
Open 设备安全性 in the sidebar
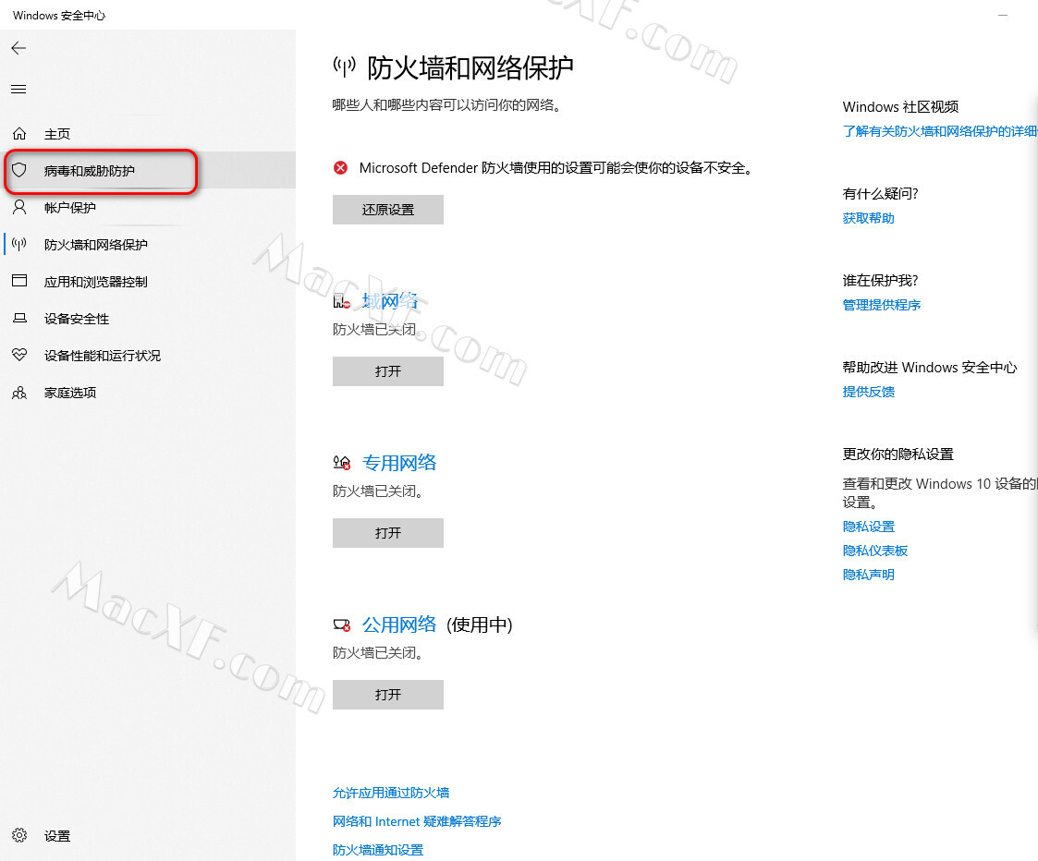148,319
